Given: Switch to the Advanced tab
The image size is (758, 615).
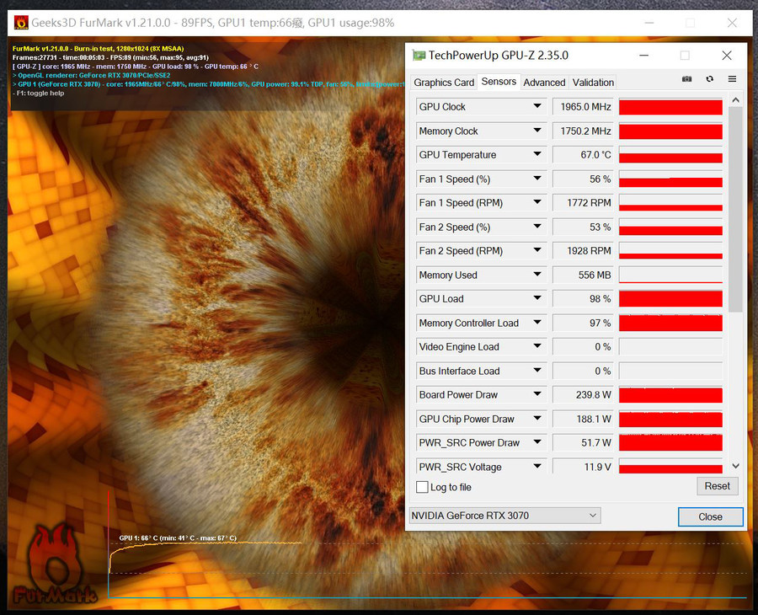Looking at the screenshot, I should tap(544, 83).
